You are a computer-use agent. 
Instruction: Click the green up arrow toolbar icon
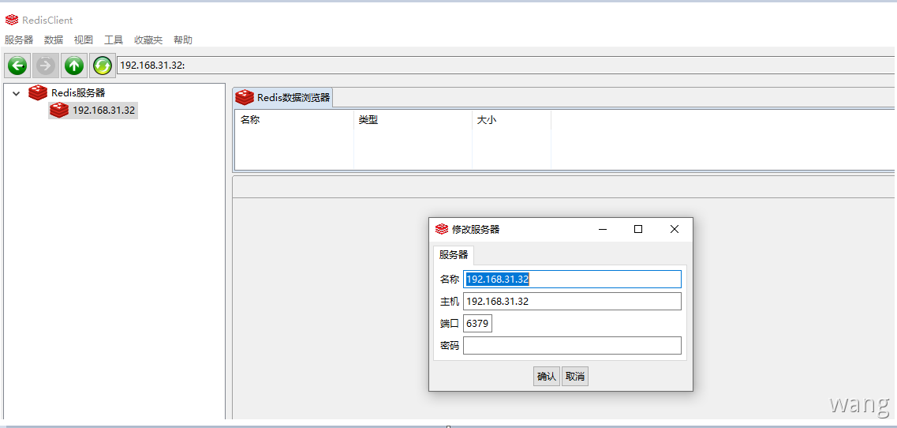[74, 66]
